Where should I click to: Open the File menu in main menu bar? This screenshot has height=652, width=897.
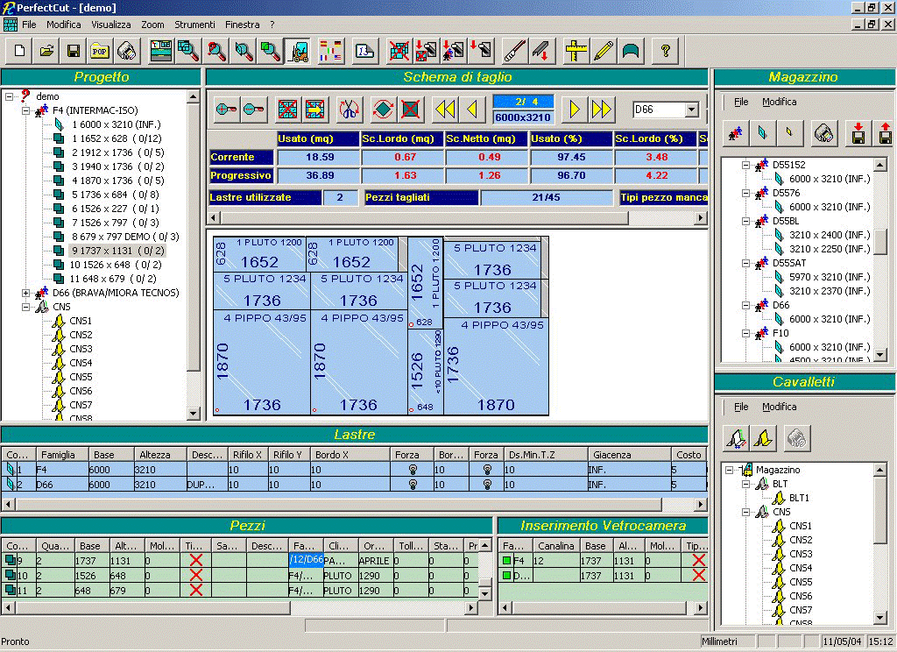tap(29, 25)
